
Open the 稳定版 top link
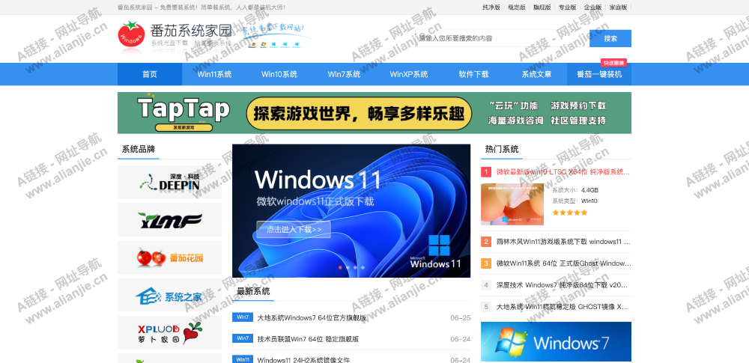pyautogui.click(x=517, y=7)
